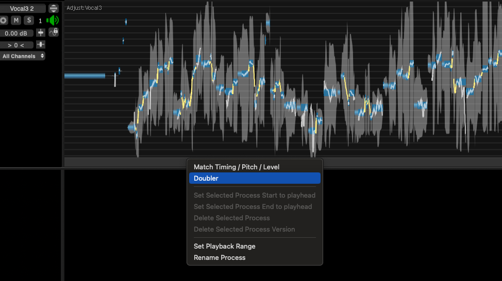The width and height of the screenshot is (502, 281).
Task: Open the track settings gear icon
Action: click(3, 21)
